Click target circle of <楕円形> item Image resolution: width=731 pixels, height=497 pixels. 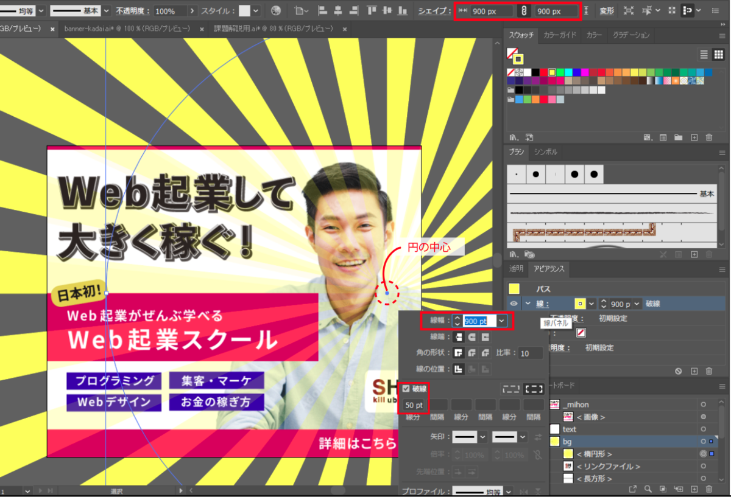point(703,454)
